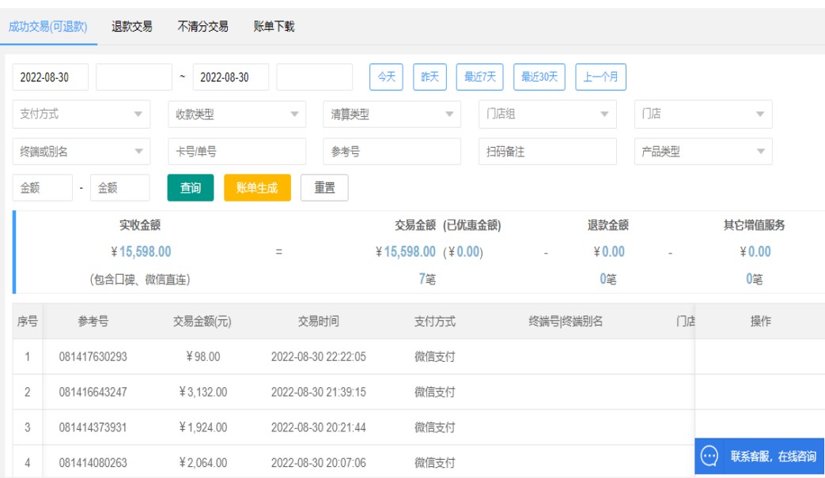Open the 清算类型 dropdown

pyautogui.click(x=392, y=114)
